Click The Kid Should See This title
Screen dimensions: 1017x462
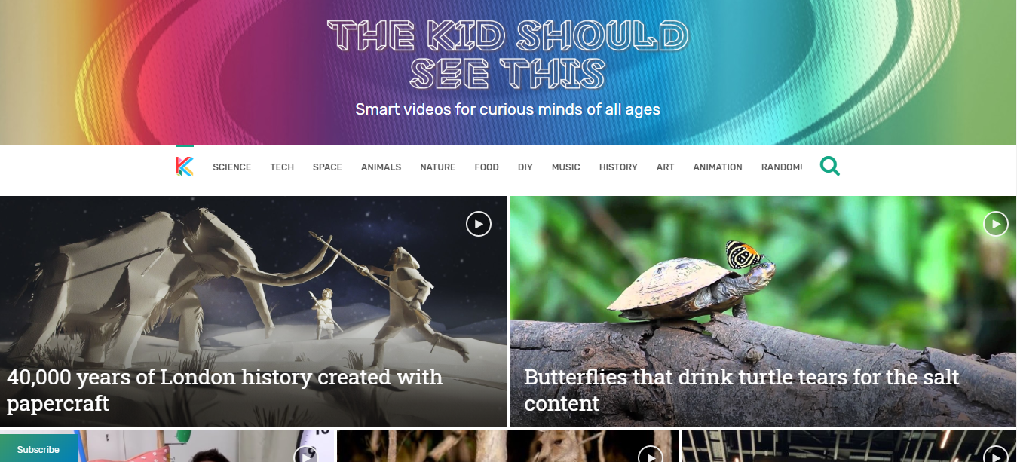(x=508, y=54)
